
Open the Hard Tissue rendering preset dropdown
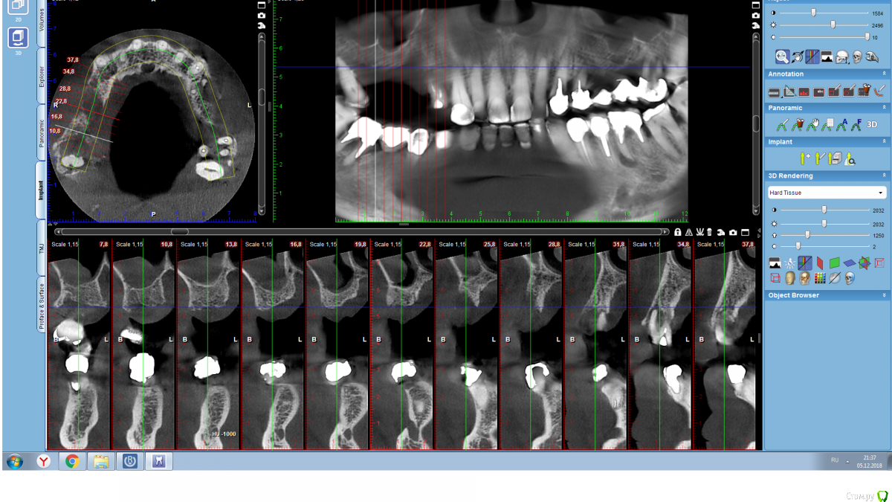(827, 193)
